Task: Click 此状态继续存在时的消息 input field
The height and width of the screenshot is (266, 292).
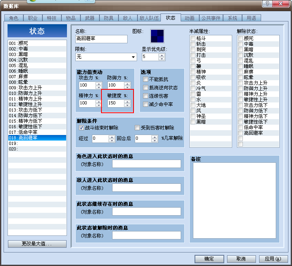Action: 146,212
